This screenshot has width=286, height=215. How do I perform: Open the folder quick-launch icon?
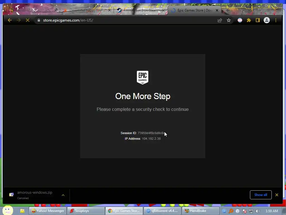tap(22, 211)
